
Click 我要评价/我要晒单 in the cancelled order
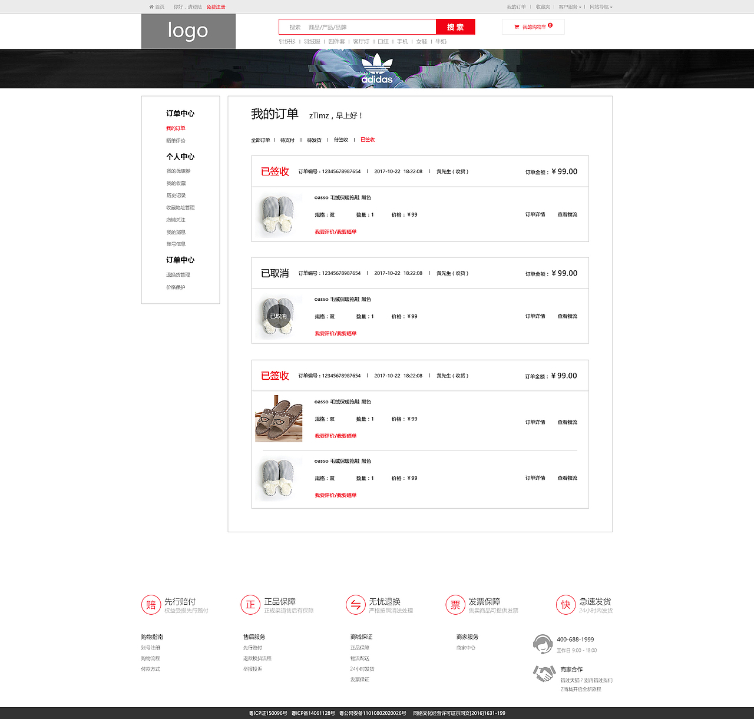(336, 333)
